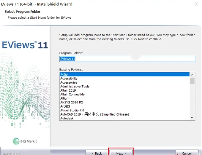Select ANSYS 2020 R2 folder
Screen dimensions: 202x155
(x=124, y=102)
